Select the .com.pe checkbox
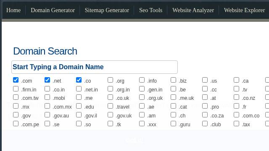The height and width of the screenshot is (151, 269). [16, 124]
